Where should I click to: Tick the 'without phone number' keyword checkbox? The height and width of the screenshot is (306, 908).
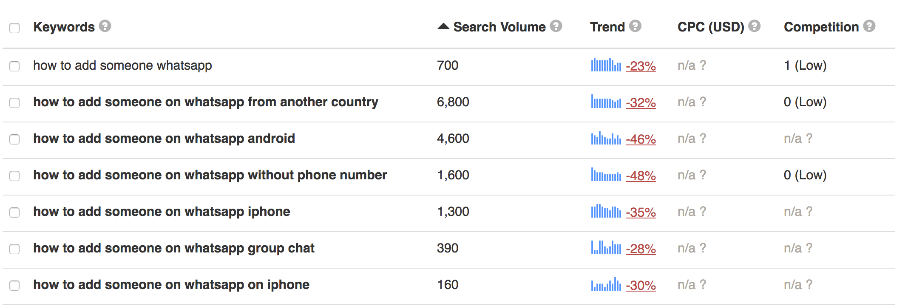point(14,176)
